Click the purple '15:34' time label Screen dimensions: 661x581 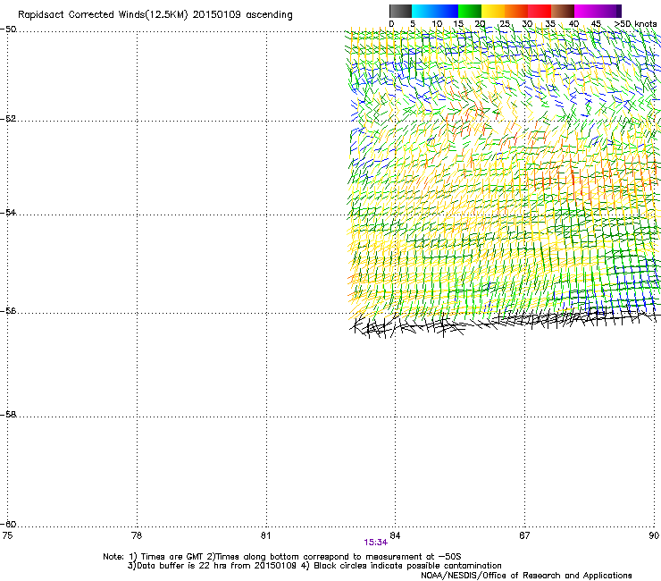375,543
